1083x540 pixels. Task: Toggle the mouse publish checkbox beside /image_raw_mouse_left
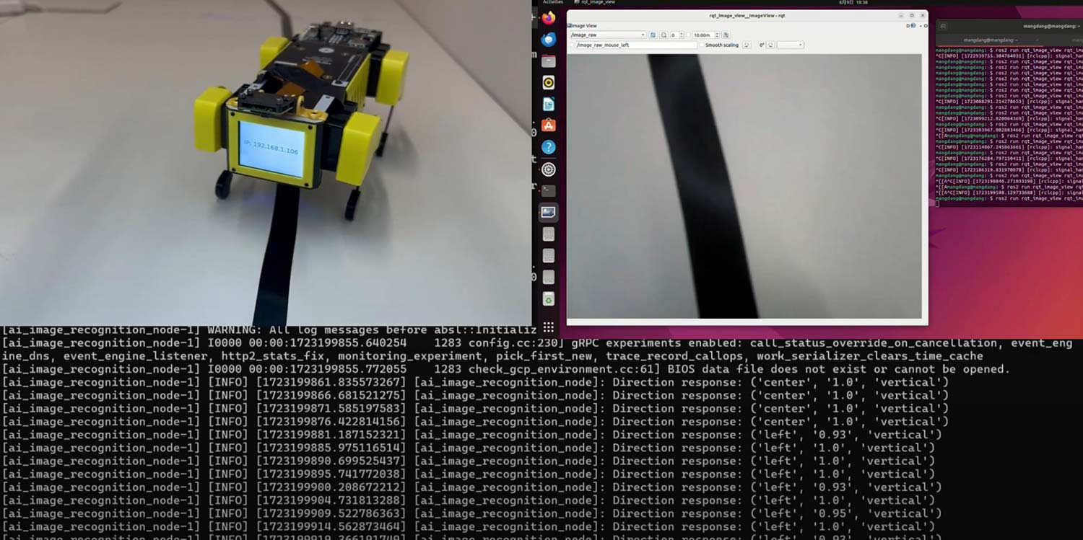572,45
